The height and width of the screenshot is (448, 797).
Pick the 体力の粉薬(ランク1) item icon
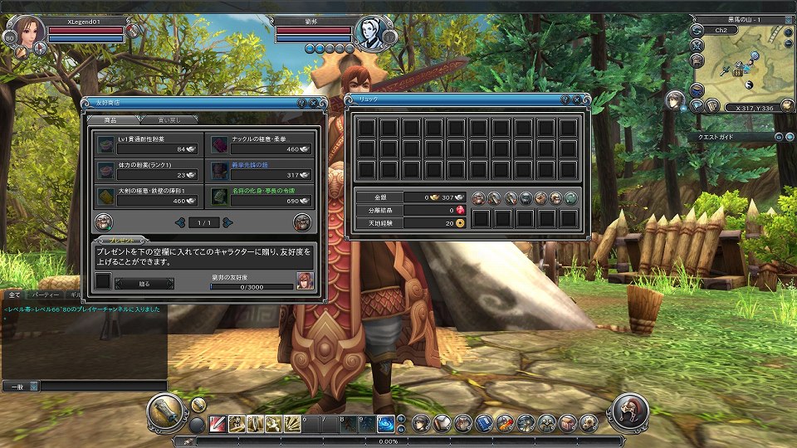(x=105, y=170)
